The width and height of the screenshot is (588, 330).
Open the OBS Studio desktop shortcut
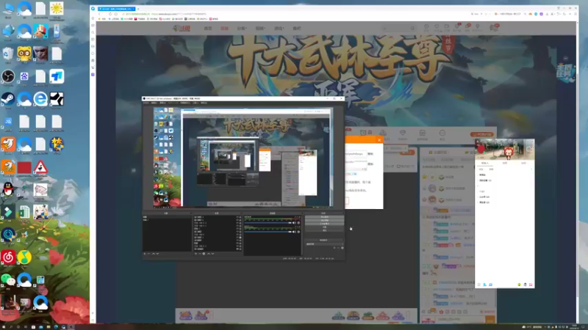[8, 76]
